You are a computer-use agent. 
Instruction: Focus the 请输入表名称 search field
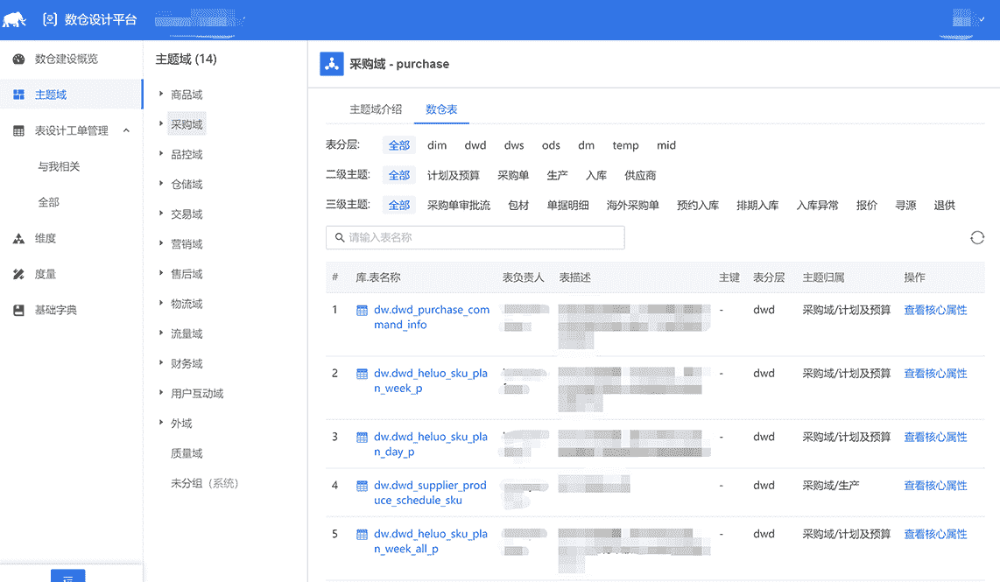[475, 238]
